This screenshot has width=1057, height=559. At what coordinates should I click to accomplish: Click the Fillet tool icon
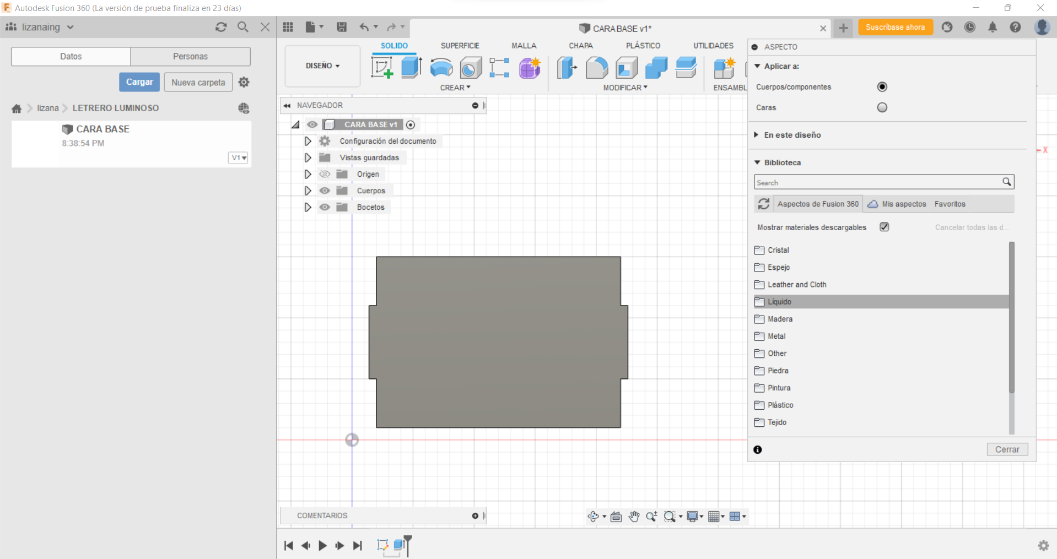tap(596, 68)
